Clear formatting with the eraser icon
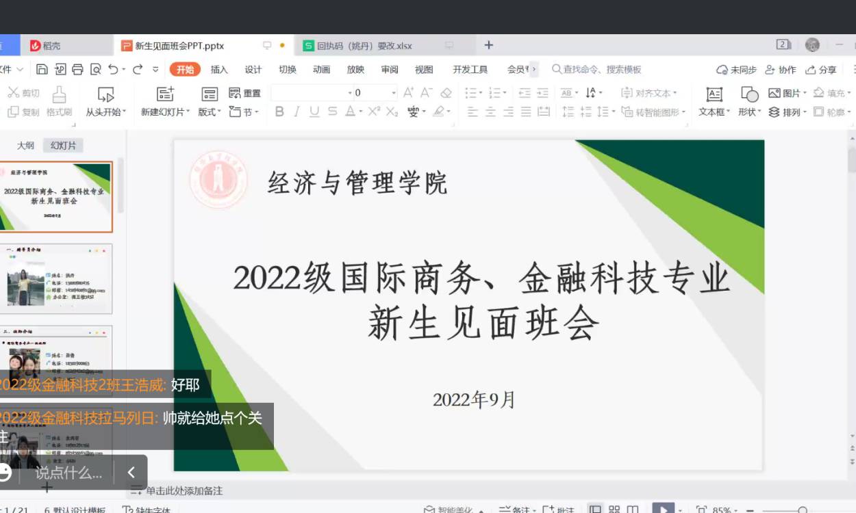This screenshot has width=856, height=513. 446,92
